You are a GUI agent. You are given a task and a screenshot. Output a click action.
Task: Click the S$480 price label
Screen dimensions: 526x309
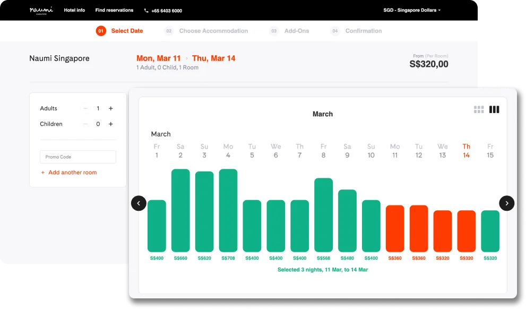tap(347, 259)
